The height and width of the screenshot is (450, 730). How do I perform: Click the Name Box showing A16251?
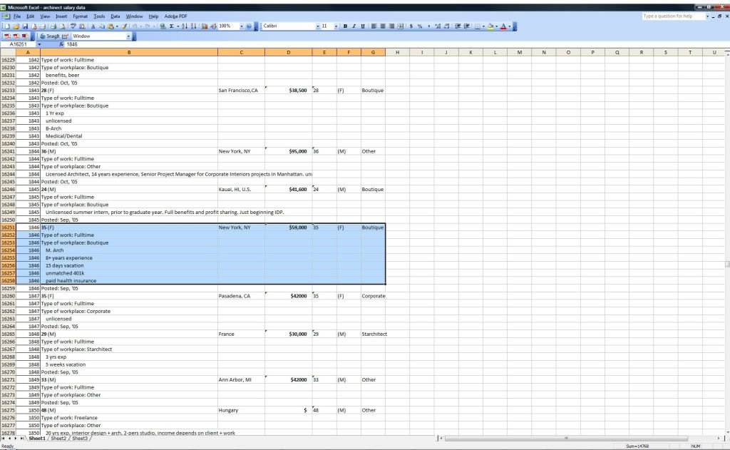point(19,45)
